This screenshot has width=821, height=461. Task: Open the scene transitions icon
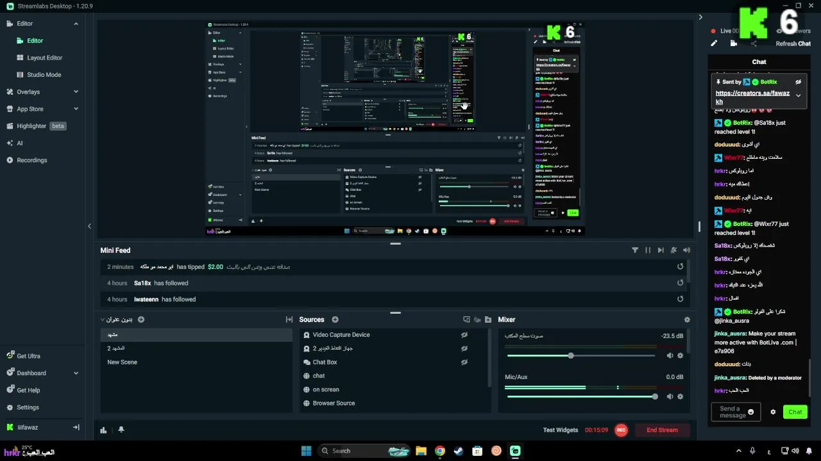[289, 319]
